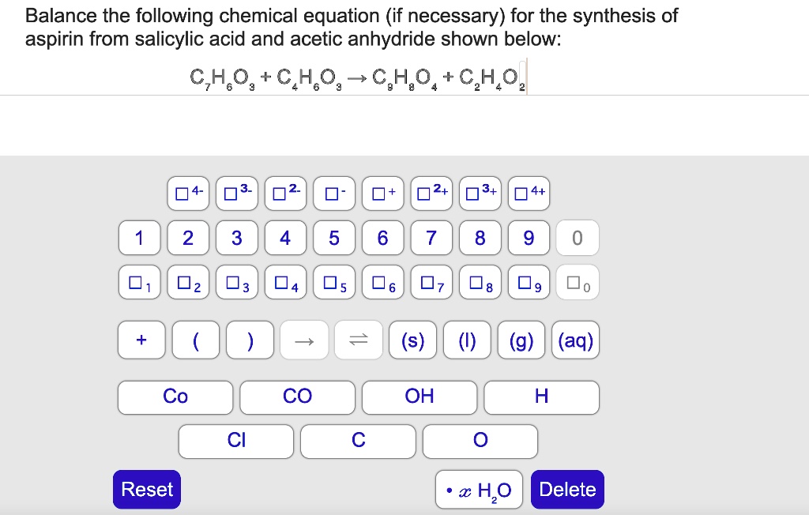809x515 pixels.
Task: Insert the 2+ charge symbol
Action: click(x=431, y=193)
